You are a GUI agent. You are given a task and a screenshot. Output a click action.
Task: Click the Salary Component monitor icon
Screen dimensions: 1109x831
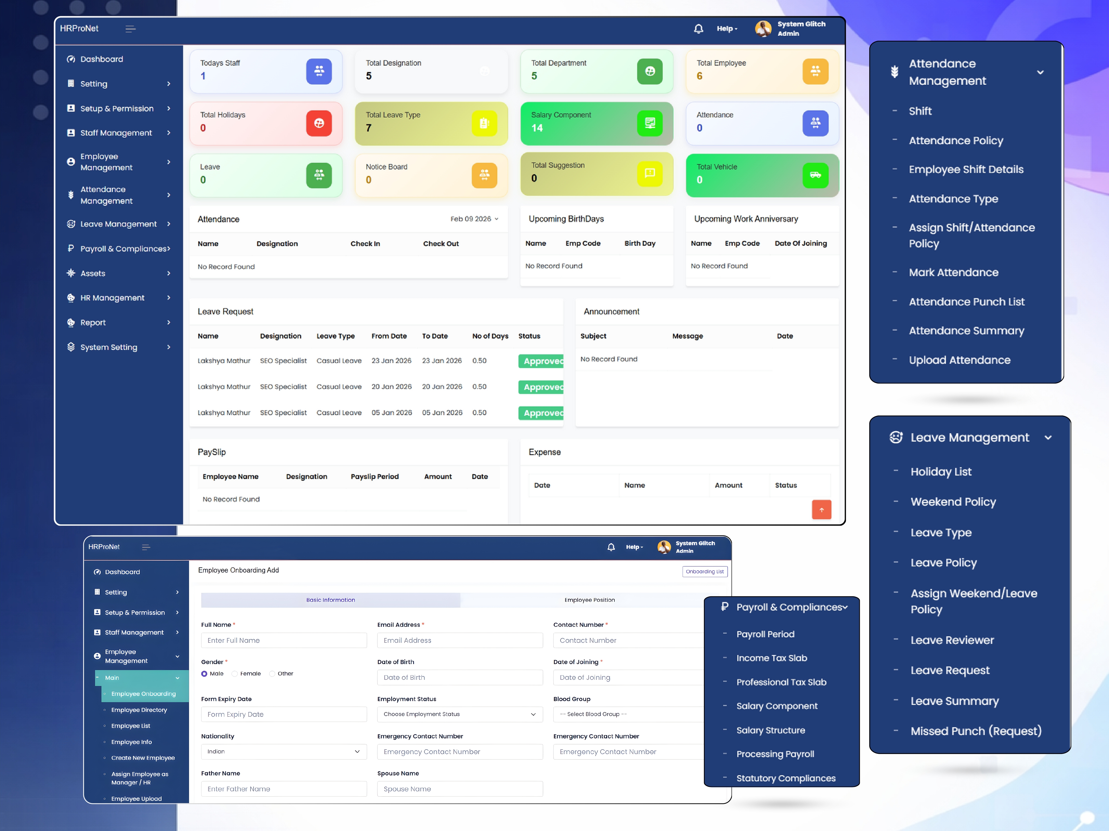click(x=650, y=123)
